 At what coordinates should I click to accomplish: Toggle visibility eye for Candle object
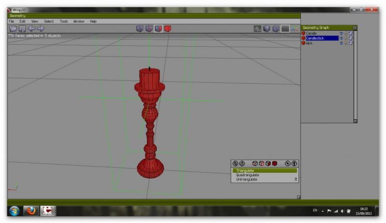(x=341, y=33)
